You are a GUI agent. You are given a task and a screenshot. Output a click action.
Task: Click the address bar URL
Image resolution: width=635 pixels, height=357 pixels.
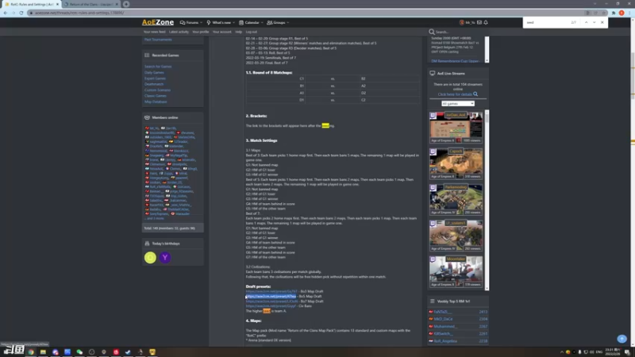79,13
